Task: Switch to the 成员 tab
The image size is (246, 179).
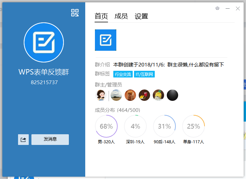Action: (121, 16)
